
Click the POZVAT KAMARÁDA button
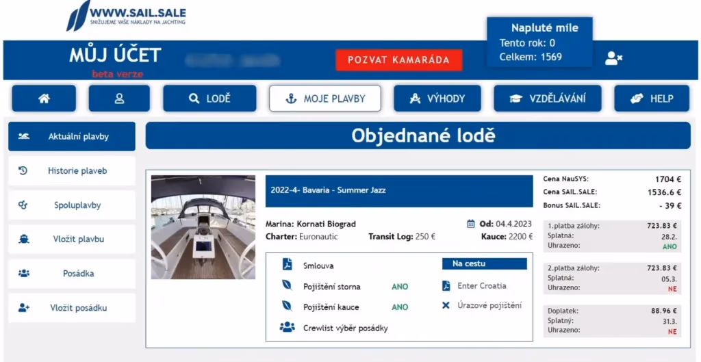[x=399, y=60]
